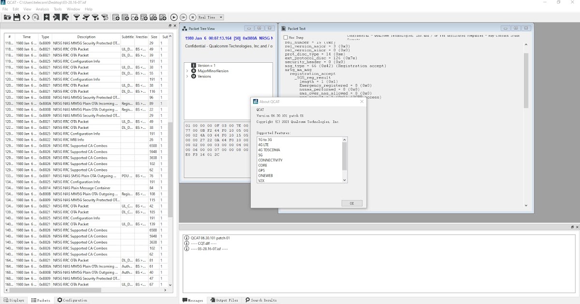Maximize the Packet Tree View window
Image resolution: width=580 pixels, height=304 pixels.
pyautogui.click(x=259, y=28)
